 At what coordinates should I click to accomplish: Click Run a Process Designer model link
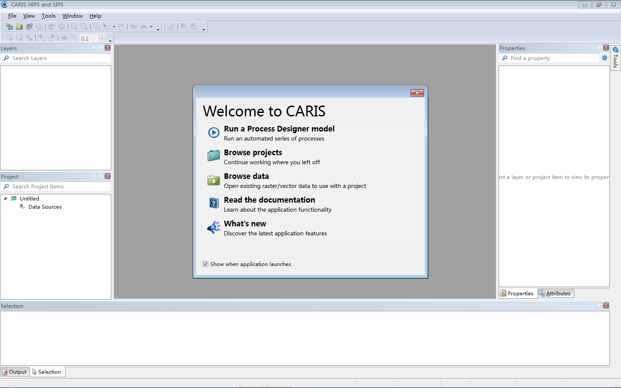click(279, 128)
